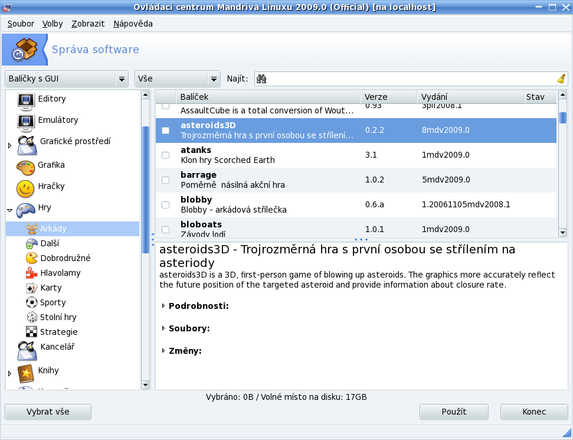Screen dimensions: 573x440
Task: Select the Strategie games subcategory
Action: [x=59, y=332]
